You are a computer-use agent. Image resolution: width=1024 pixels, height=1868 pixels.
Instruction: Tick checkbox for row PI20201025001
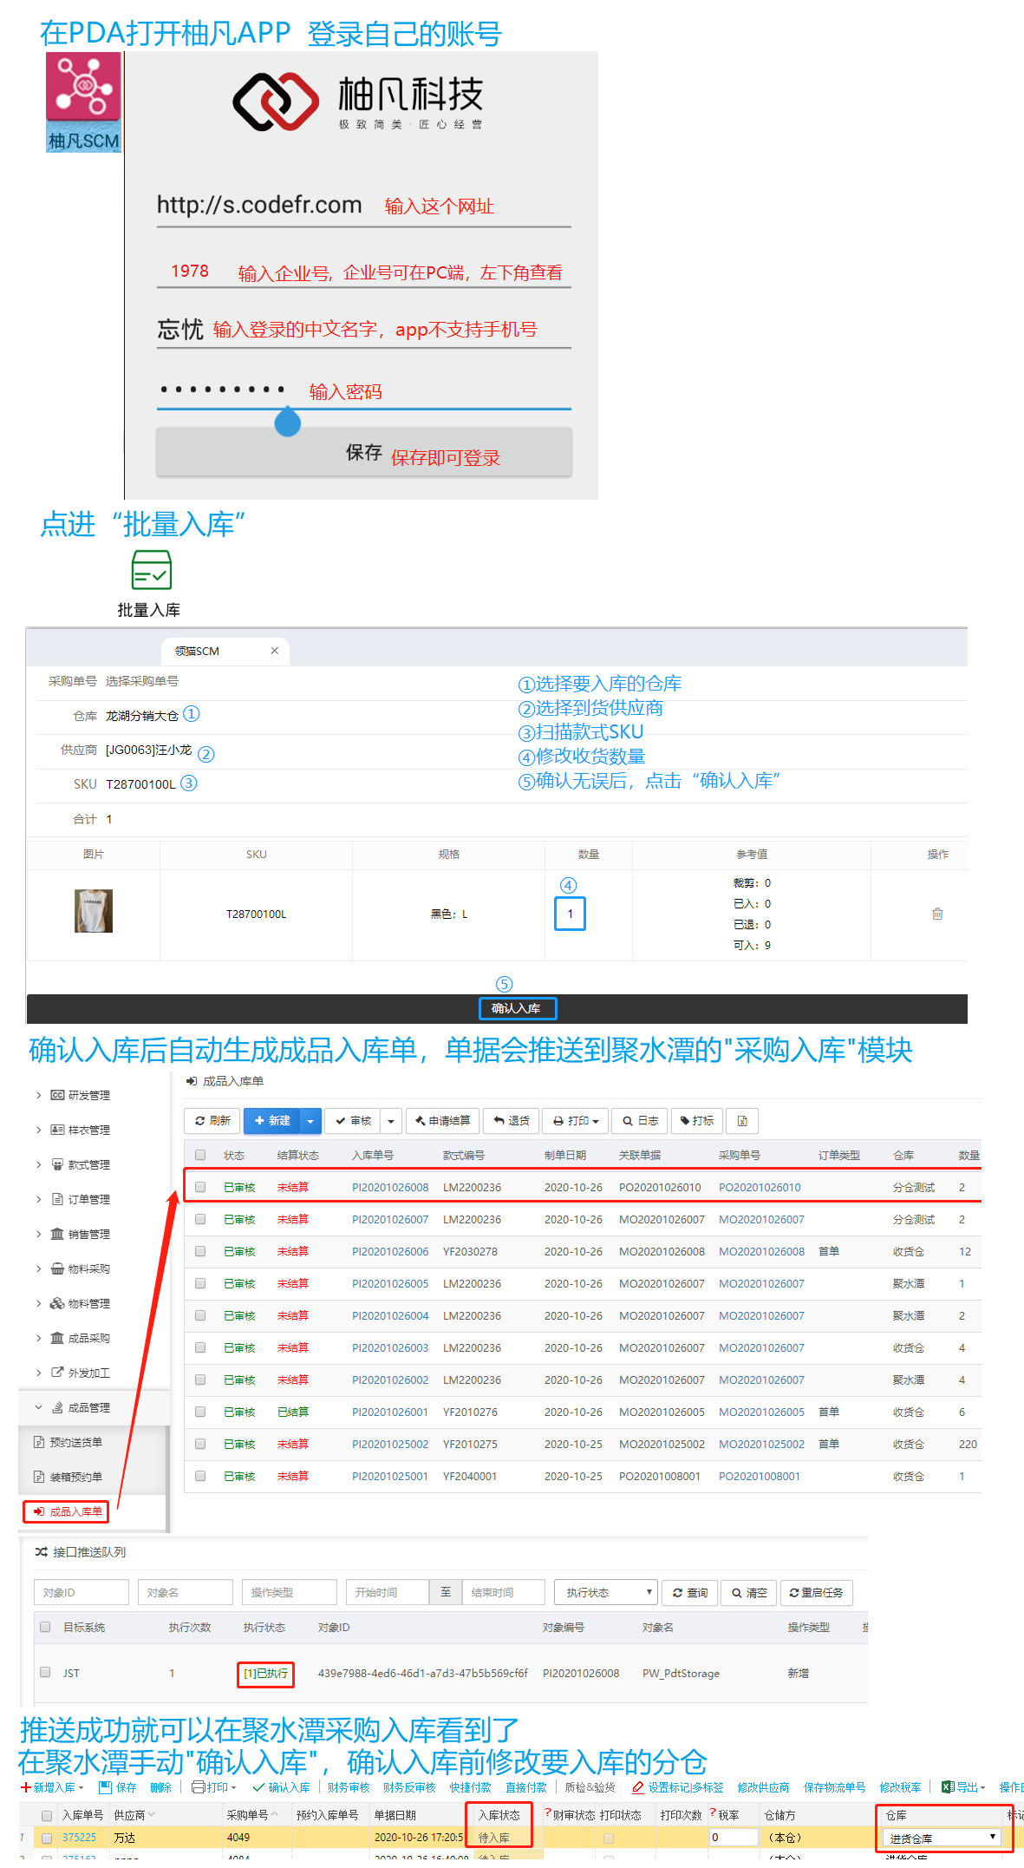pos(200,1476)
